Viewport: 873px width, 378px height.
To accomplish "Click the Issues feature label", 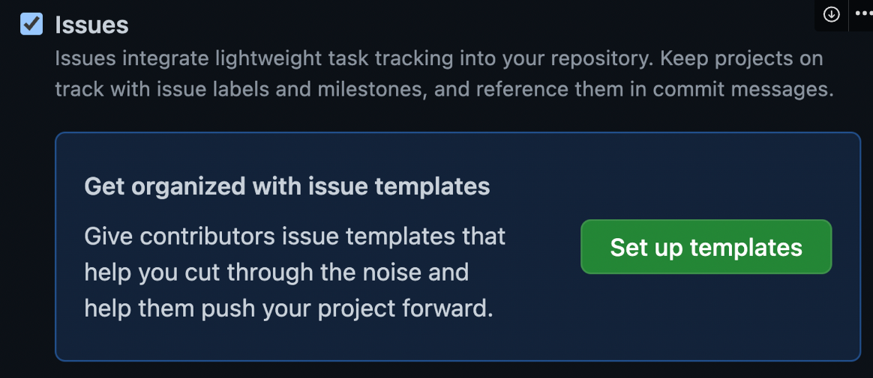I will 91,25.
